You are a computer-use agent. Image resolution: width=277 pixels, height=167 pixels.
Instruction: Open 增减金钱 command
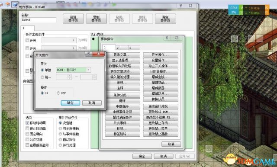pyautogui.click(x=161, y=77)
